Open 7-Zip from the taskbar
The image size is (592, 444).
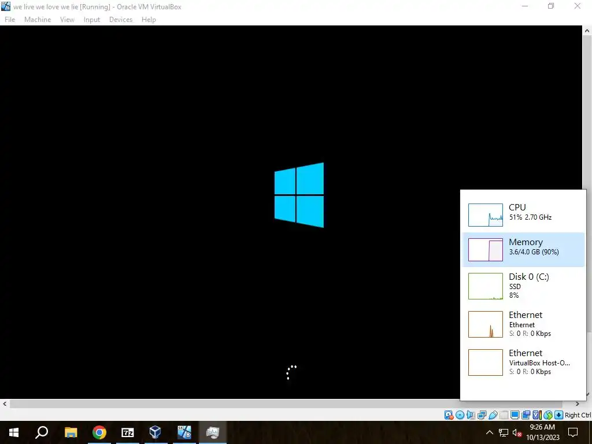128,432
